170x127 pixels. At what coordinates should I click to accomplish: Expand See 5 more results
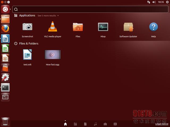tap(48, 16)
